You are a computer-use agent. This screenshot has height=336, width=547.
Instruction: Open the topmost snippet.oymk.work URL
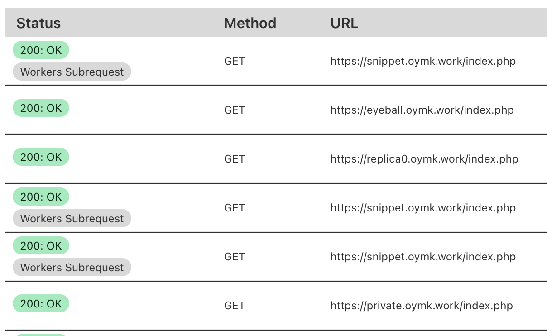pyautogui.click(x=423, y=61)
